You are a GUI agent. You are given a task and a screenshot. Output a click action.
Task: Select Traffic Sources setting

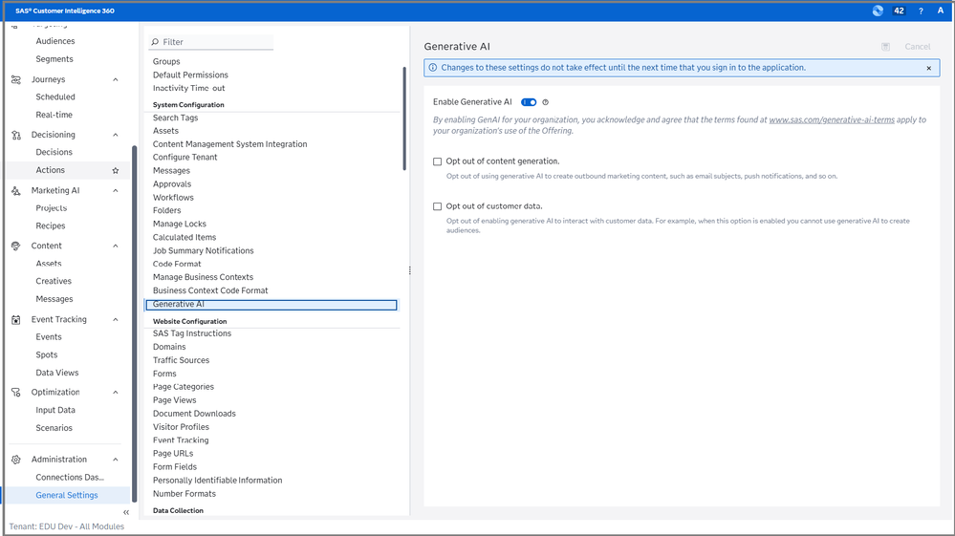(x=181, y=361)
